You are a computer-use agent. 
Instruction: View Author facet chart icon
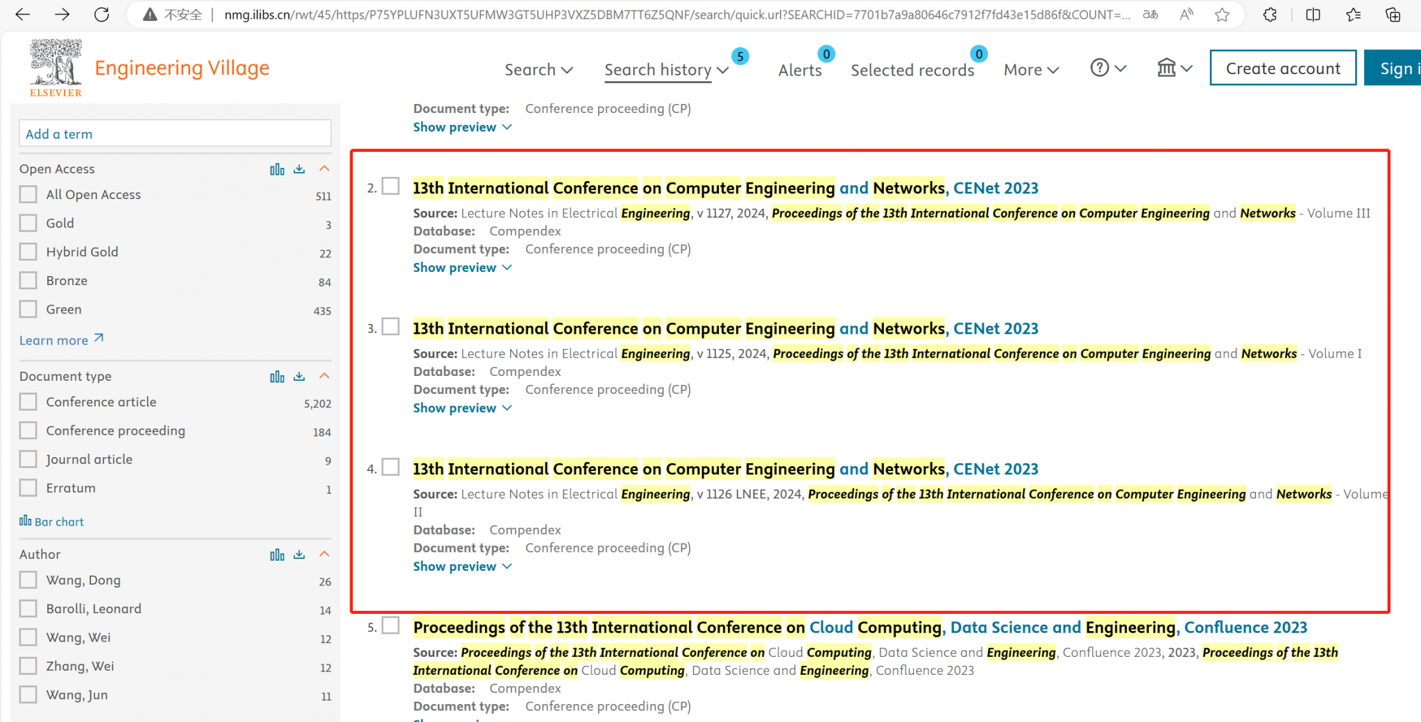(x=277, y=555)
